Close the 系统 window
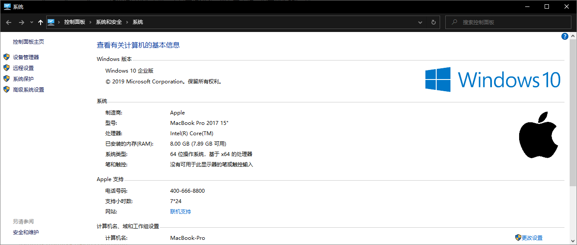Image resolution: width=577 pixels, height=245 pixels. pyautogui.click(x=567, y=6)
